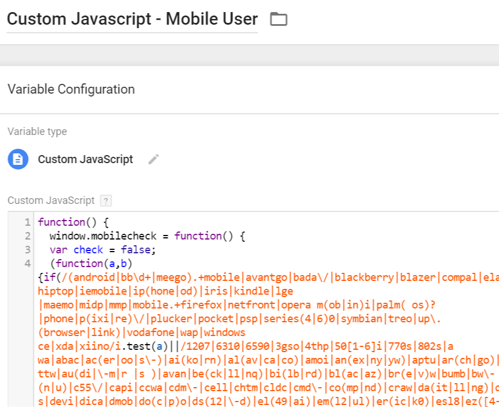Click line number 4 in the code gutter
The image size is (499, 409).
27,264
